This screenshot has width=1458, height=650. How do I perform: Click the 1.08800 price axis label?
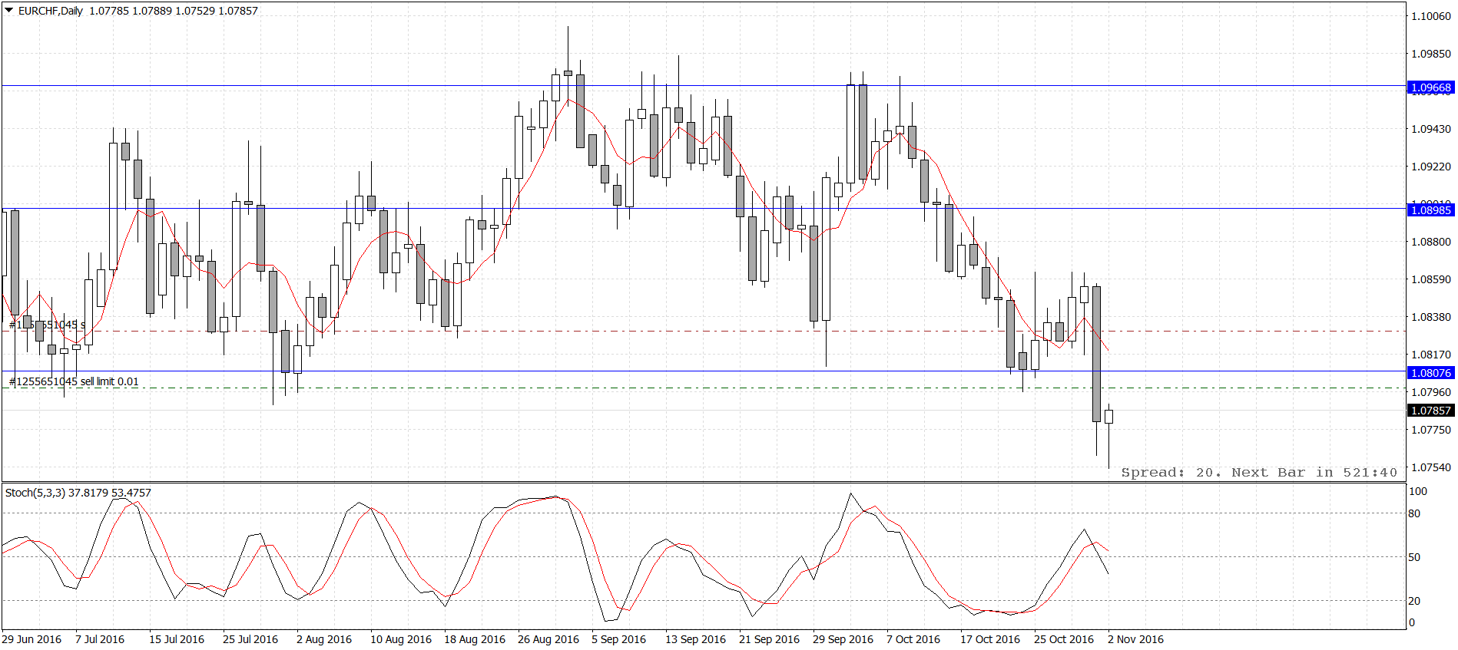coord(1431,242)
